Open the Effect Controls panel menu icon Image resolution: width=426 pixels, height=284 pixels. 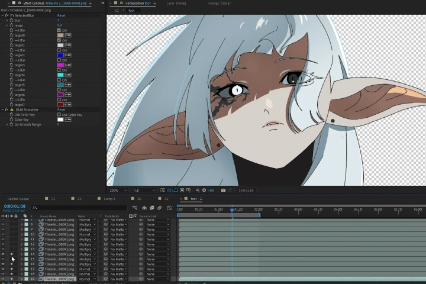[90, 4]
